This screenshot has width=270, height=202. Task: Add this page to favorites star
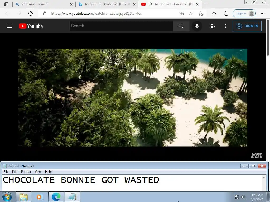coord(201,13)
